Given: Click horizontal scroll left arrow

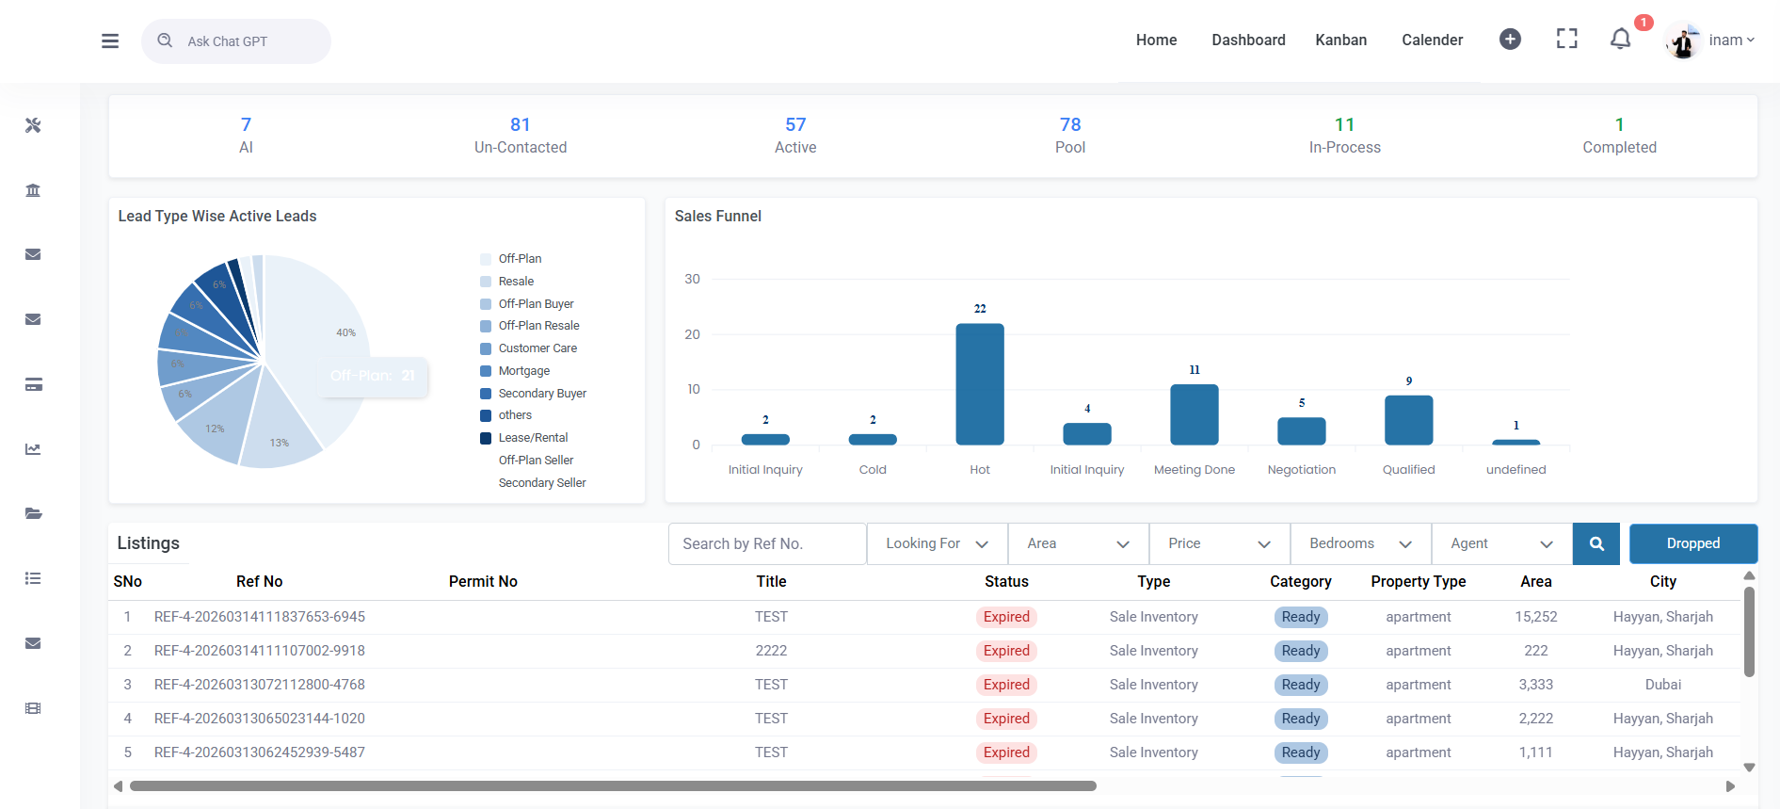Looking at the screenshot, I should point(118,785).
